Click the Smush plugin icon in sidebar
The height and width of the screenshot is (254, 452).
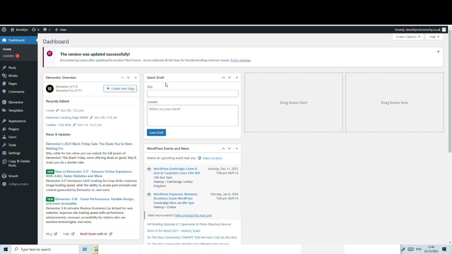click(5, 176)
